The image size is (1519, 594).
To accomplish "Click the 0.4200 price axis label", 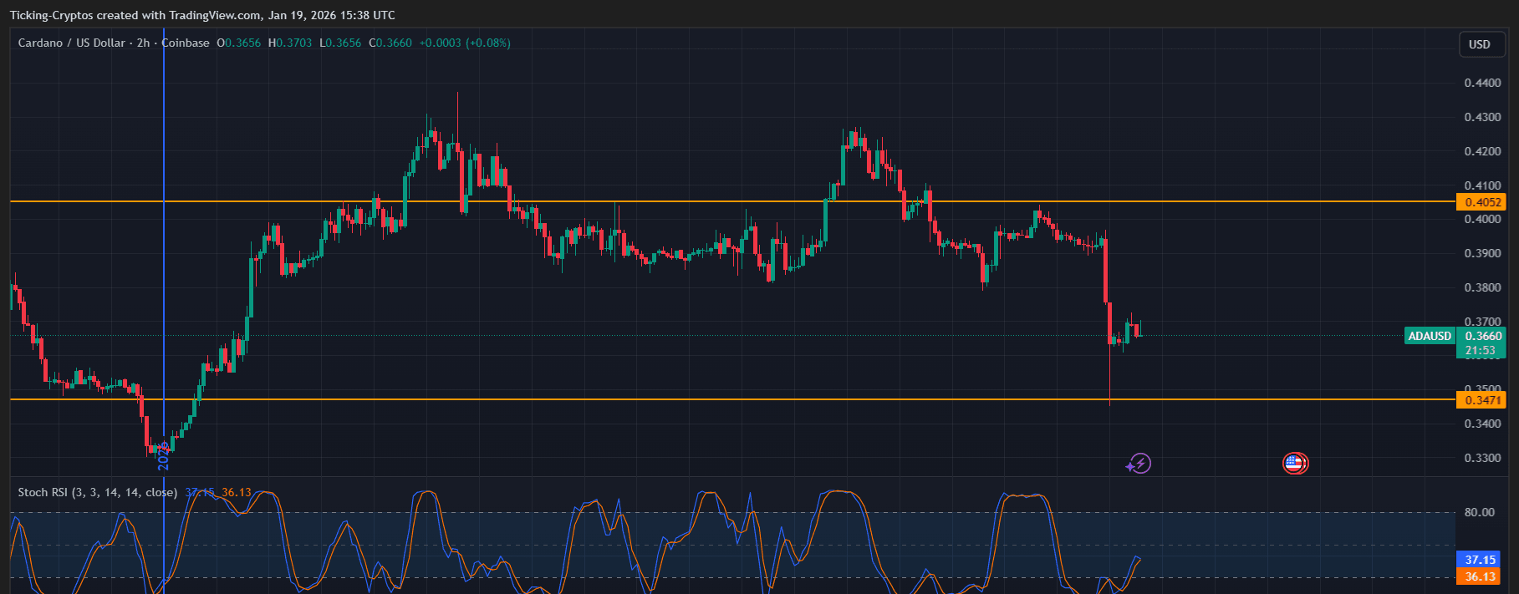I will [x=1482, y=151].
